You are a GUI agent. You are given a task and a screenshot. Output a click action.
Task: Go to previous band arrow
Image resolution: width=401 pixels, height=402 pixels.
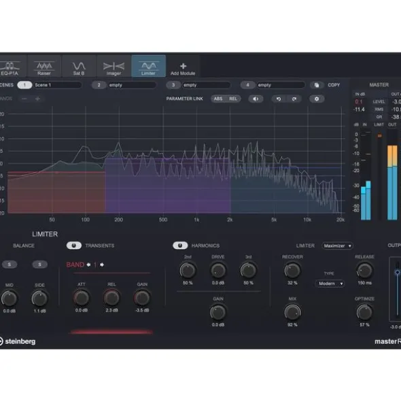(88, 265)
